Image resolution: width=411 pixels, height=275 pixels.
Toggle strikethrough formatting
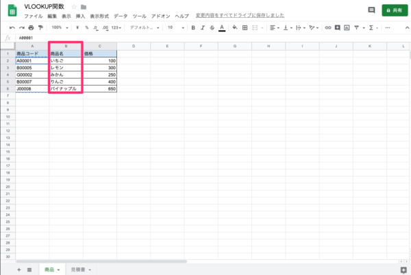pyautogui.click(x=212, y=28)
